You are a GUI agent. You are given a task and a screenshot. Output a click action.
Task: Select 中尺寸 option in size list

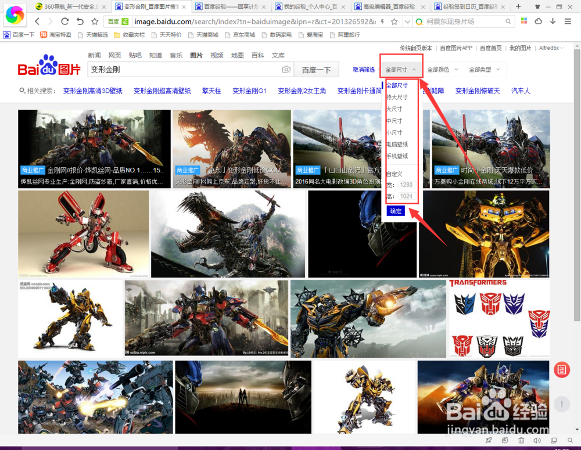[x=394, y=121]
